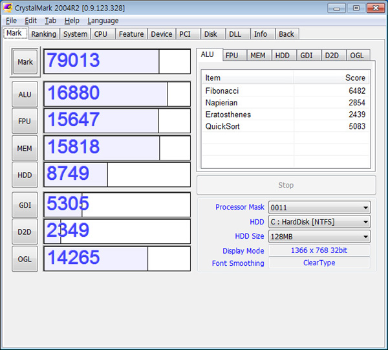Run the MEM benchmark button
This screenshot has width=388, height=350.
25,148
